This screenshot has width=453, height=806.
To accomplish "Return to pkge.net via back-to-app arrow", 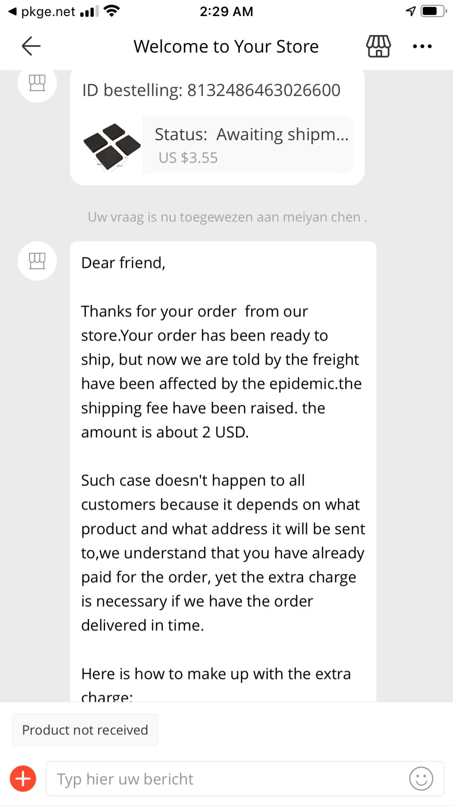I will coord(13,12).
